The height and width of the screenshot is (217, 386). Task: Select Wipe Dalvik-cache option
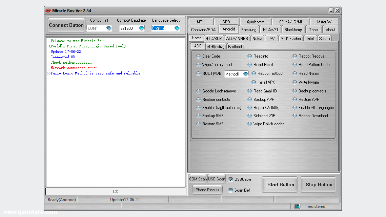point(250,124)
